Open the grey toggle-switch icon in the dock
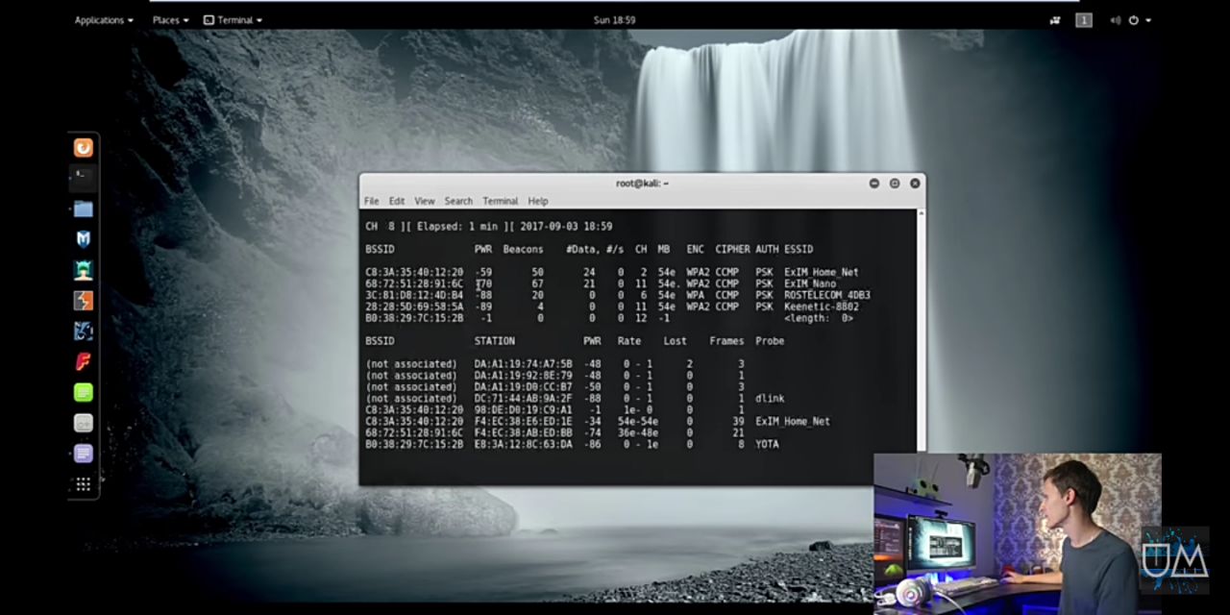The width and height of the screenshot is (1230, 615). click(x=84, y=423)
